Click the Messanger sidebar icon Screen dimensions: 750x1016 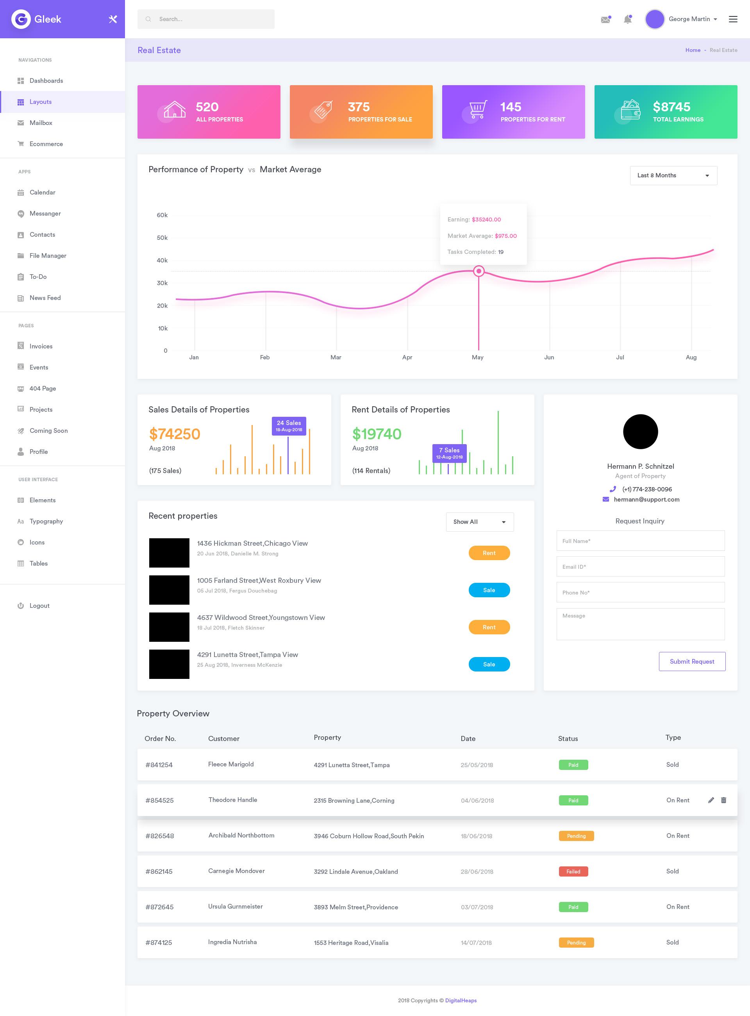tap(20, 214)
